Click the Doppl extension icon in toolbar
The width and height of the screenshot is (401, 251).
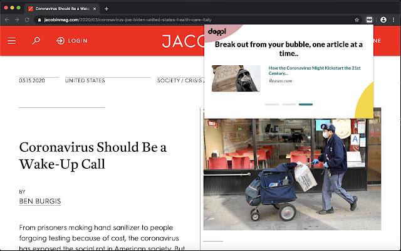370,20
